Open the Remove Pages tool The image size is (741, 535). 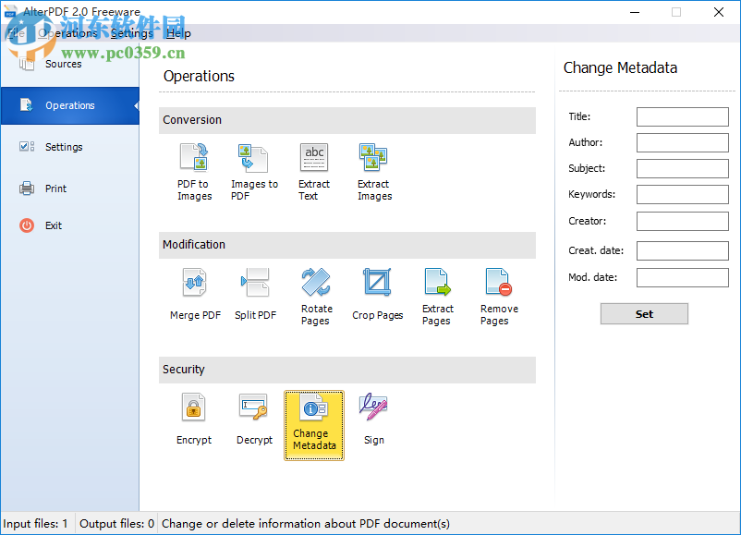[x=498, y=296]
